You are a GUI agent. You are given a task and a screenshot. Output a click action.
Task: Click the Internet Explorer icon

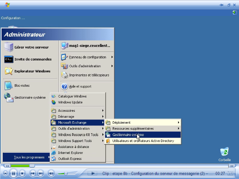coord(53,153)
